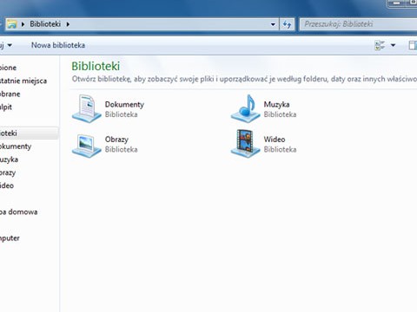
Task: Focus the Przeszukaj: Biblioteki search field
Action: tap(359, 24)
